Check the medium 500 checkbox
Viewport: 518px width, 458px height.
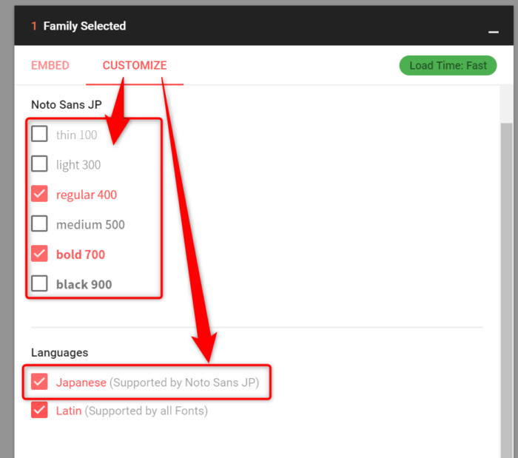click(x=40, y=223)
